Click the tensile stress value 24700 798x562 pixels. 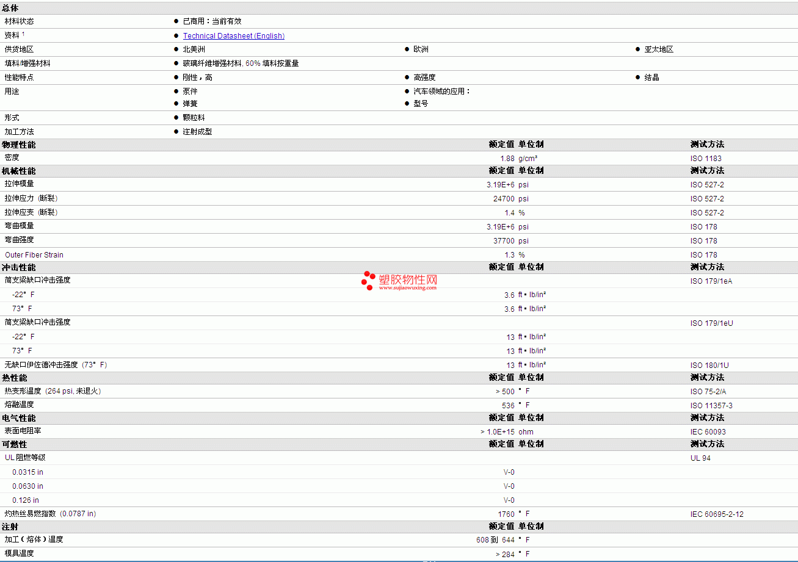tap(504, 199)
